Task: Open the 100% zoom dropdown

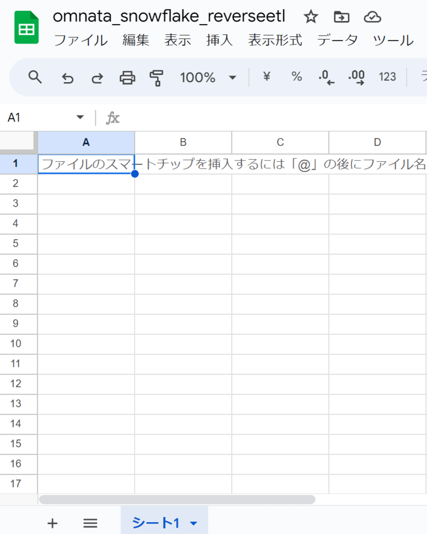Action: tap(208, 77)
